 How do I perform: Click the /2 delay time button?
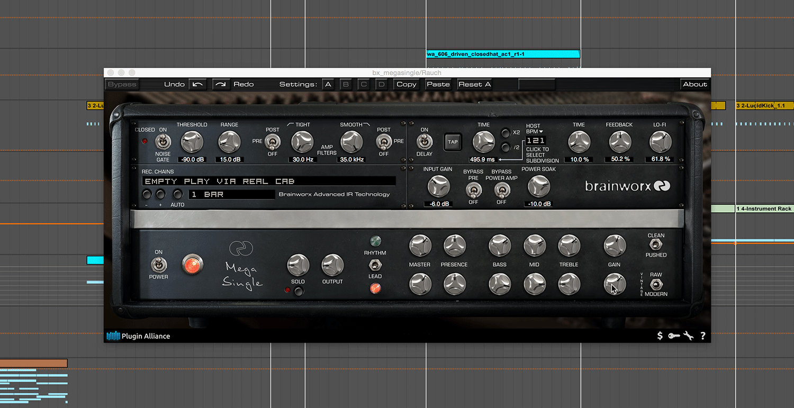506,148
